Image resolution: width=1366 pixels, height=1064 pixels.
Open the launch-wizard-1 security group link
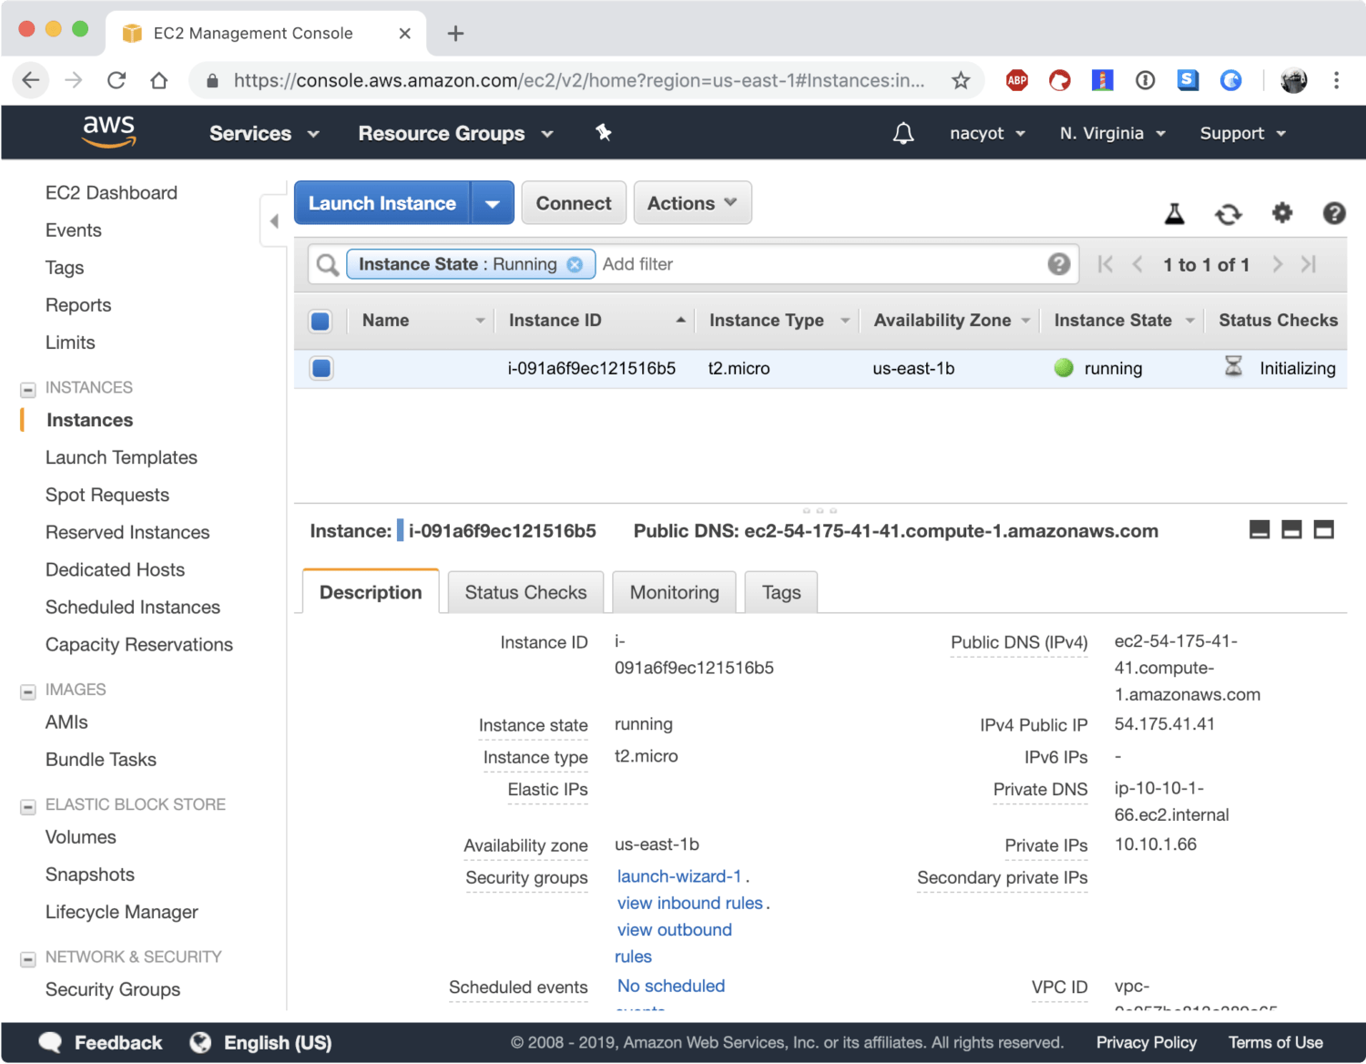click(679, 876)
